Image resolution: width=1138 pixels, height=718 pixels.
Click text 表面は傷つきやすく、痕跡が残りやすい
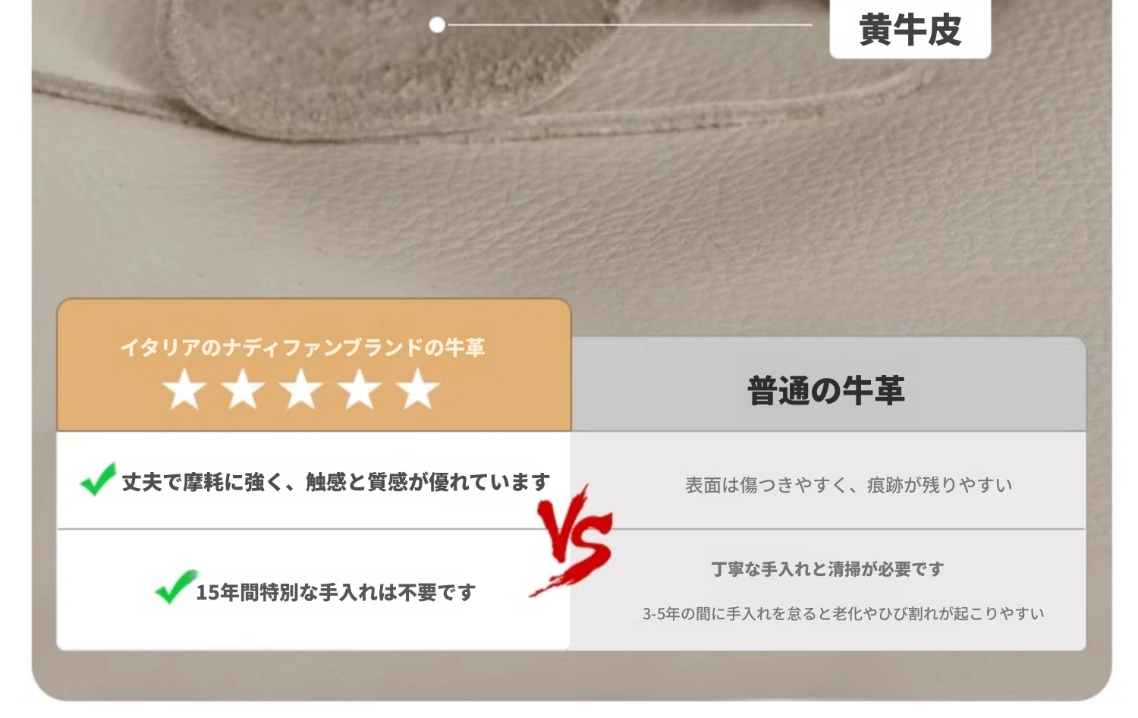pyautogui.click(x=849, y=485)
